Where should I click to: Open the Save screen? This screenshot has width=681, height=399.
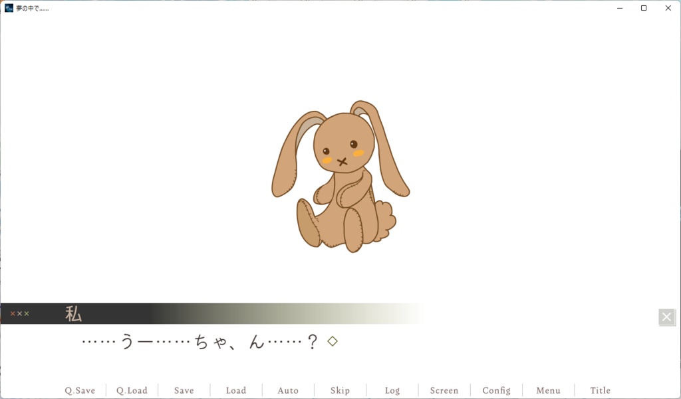[x=184, y=390]
